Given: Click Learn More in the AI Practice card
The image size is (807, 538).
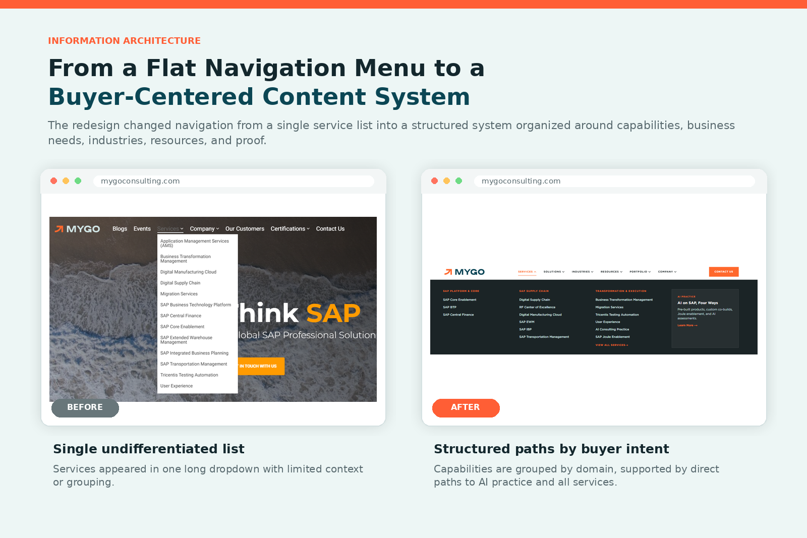Looking at the screenshot, I should 687,325.
